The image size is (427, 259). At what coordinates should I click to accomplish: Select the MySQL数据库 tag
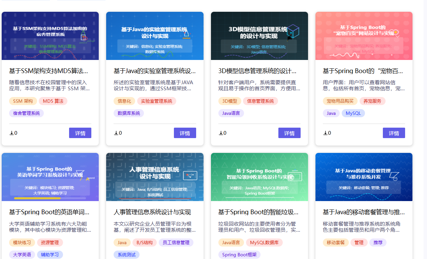[264, 242]
